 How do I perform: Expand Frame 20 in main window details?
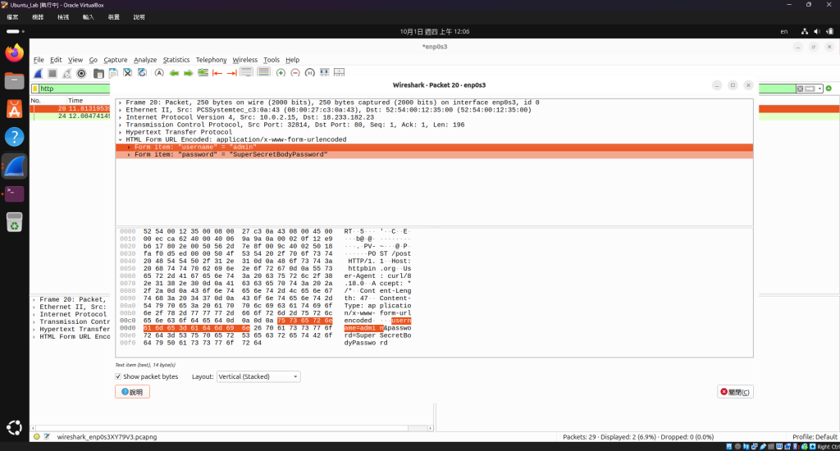34,300
